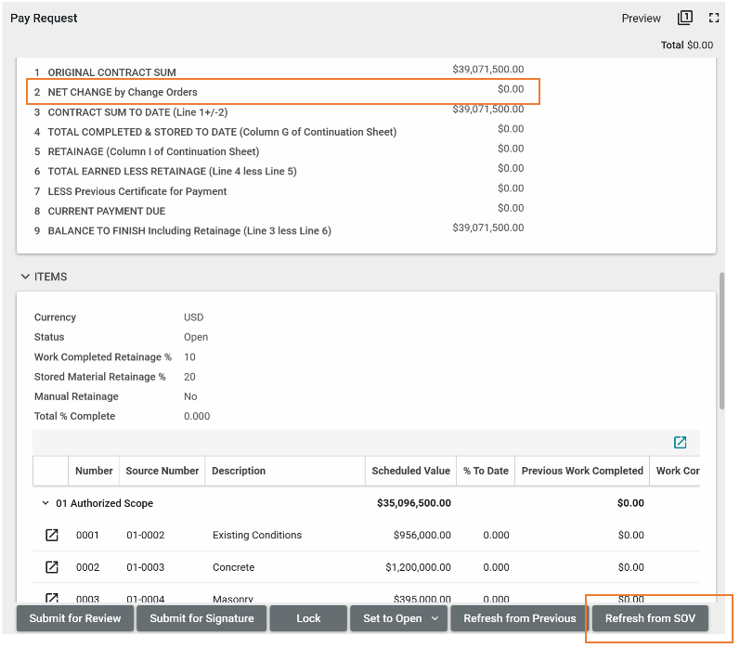The height and width of the screenshot is (648, 740).
Task: Click the fullscreen expand icon
Action: point(714,18)
